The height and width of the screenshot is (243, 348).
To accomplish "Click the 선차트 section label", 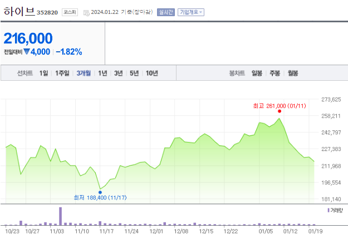I will click(25, 73).
